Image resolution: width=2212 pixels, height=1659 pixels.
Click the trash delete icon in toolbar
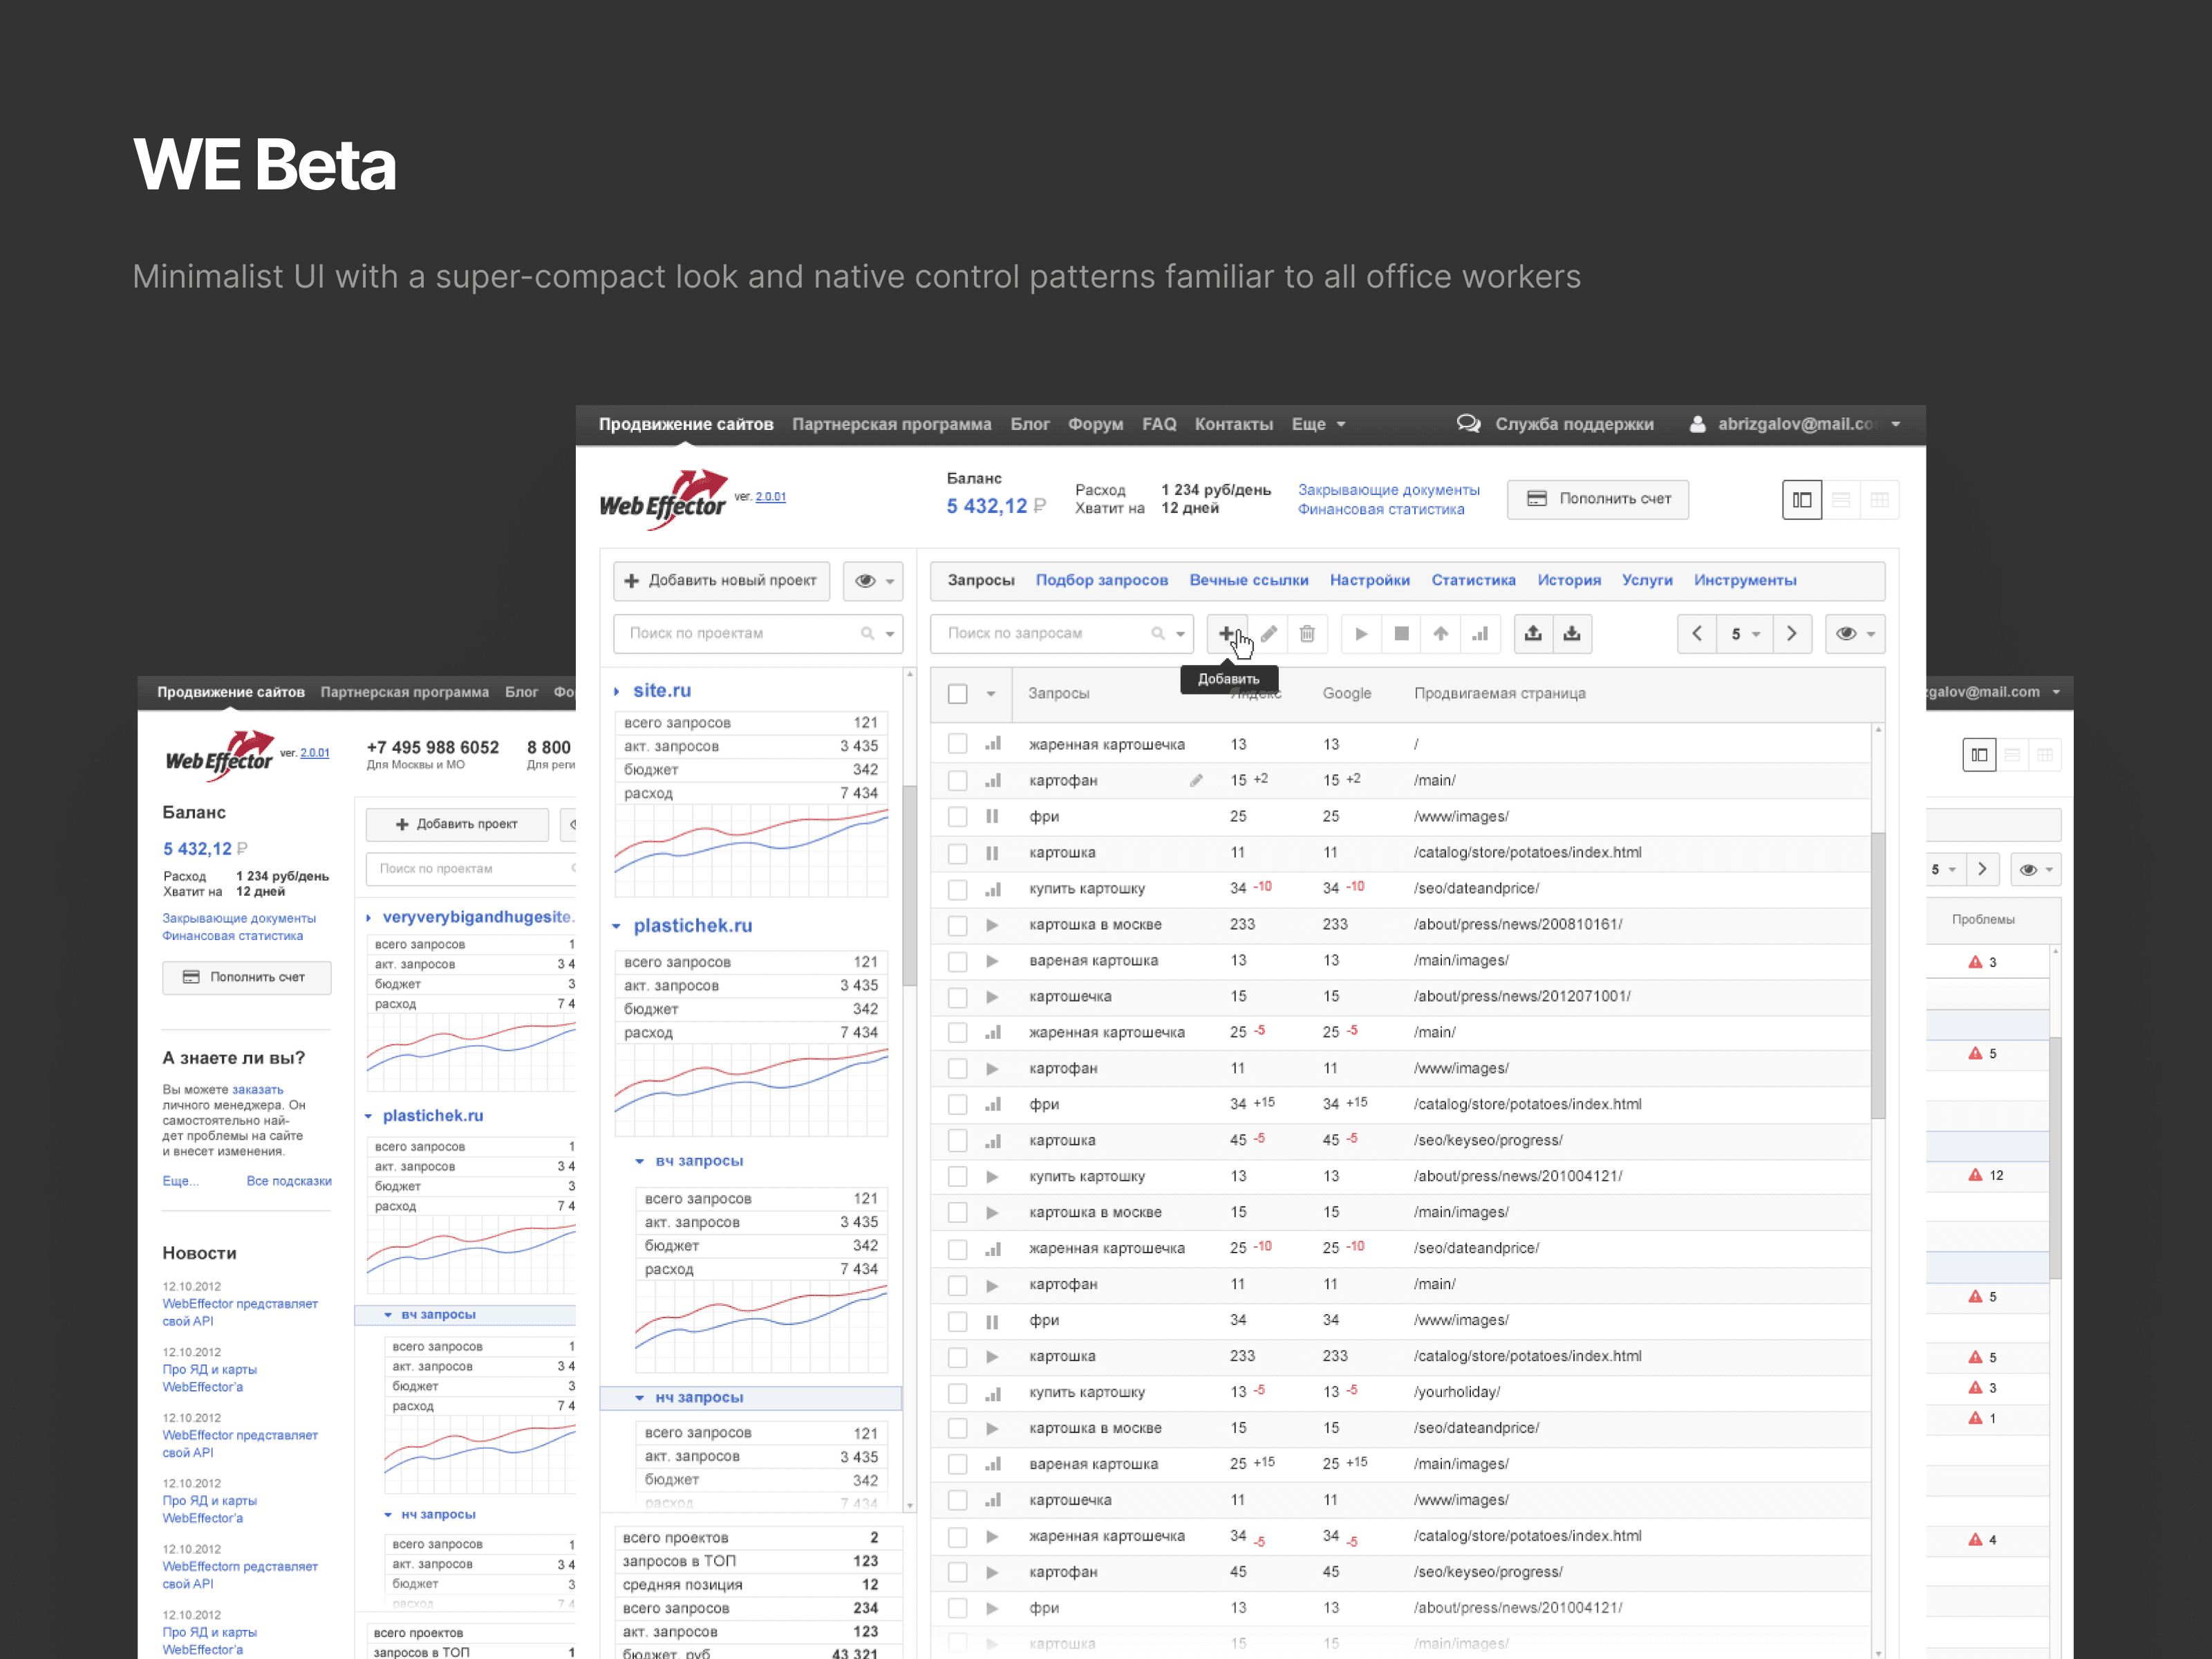[x=1307, y=633]
